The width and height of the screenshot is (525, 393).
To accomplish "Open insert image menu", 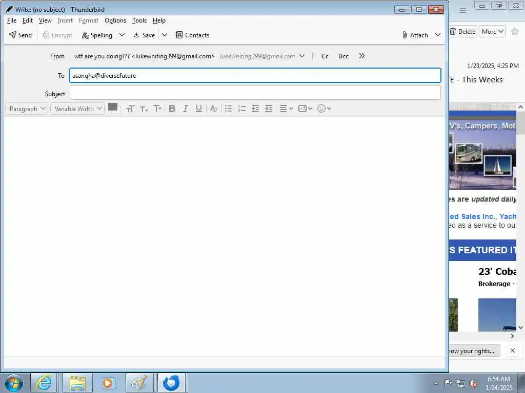I will pyautogui.click(x=305, y=108).
